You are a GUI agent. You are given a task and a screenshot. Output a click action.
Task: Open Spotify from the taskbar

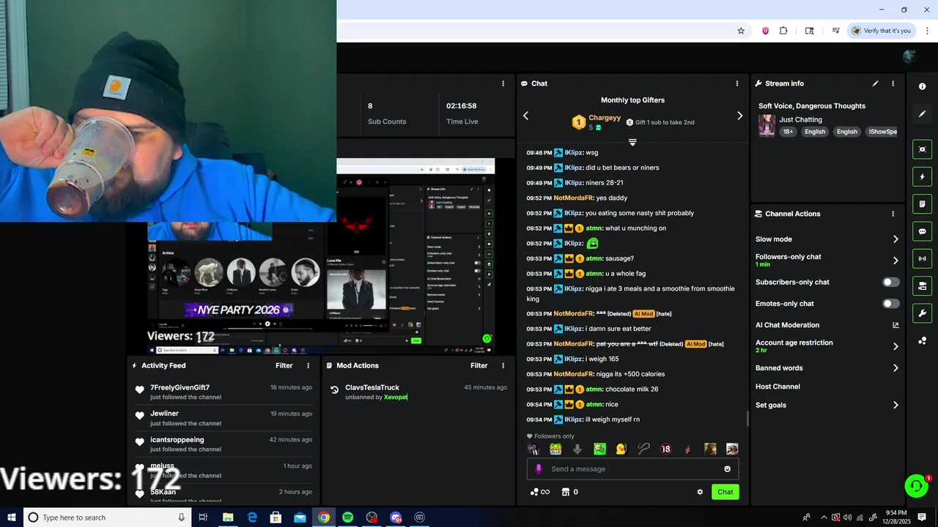pos(347,517)
